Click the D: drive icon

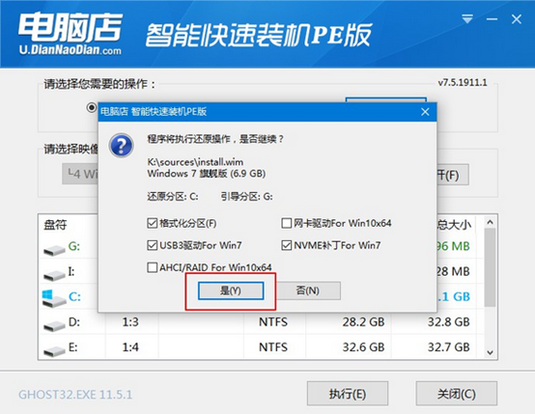pos(54,325)
